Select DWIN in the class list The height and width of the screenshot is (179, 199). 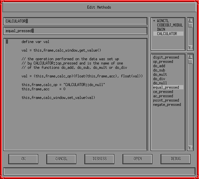coord(161,29)
